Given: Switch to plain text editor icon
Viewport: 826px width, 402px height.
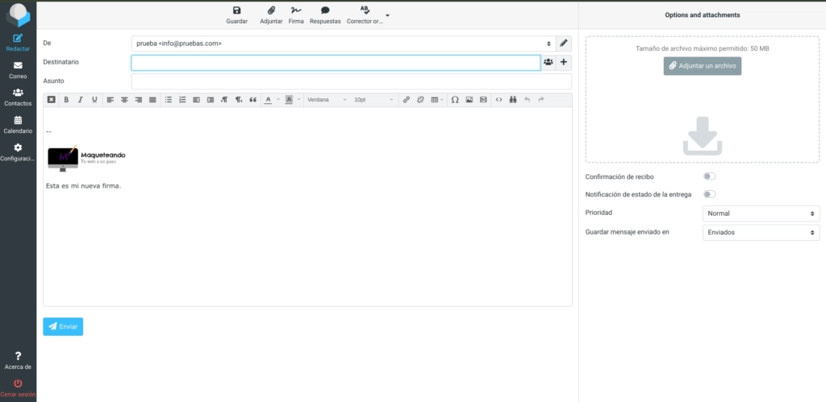Looking at the screenshot, I should click(x=51, y=99).
